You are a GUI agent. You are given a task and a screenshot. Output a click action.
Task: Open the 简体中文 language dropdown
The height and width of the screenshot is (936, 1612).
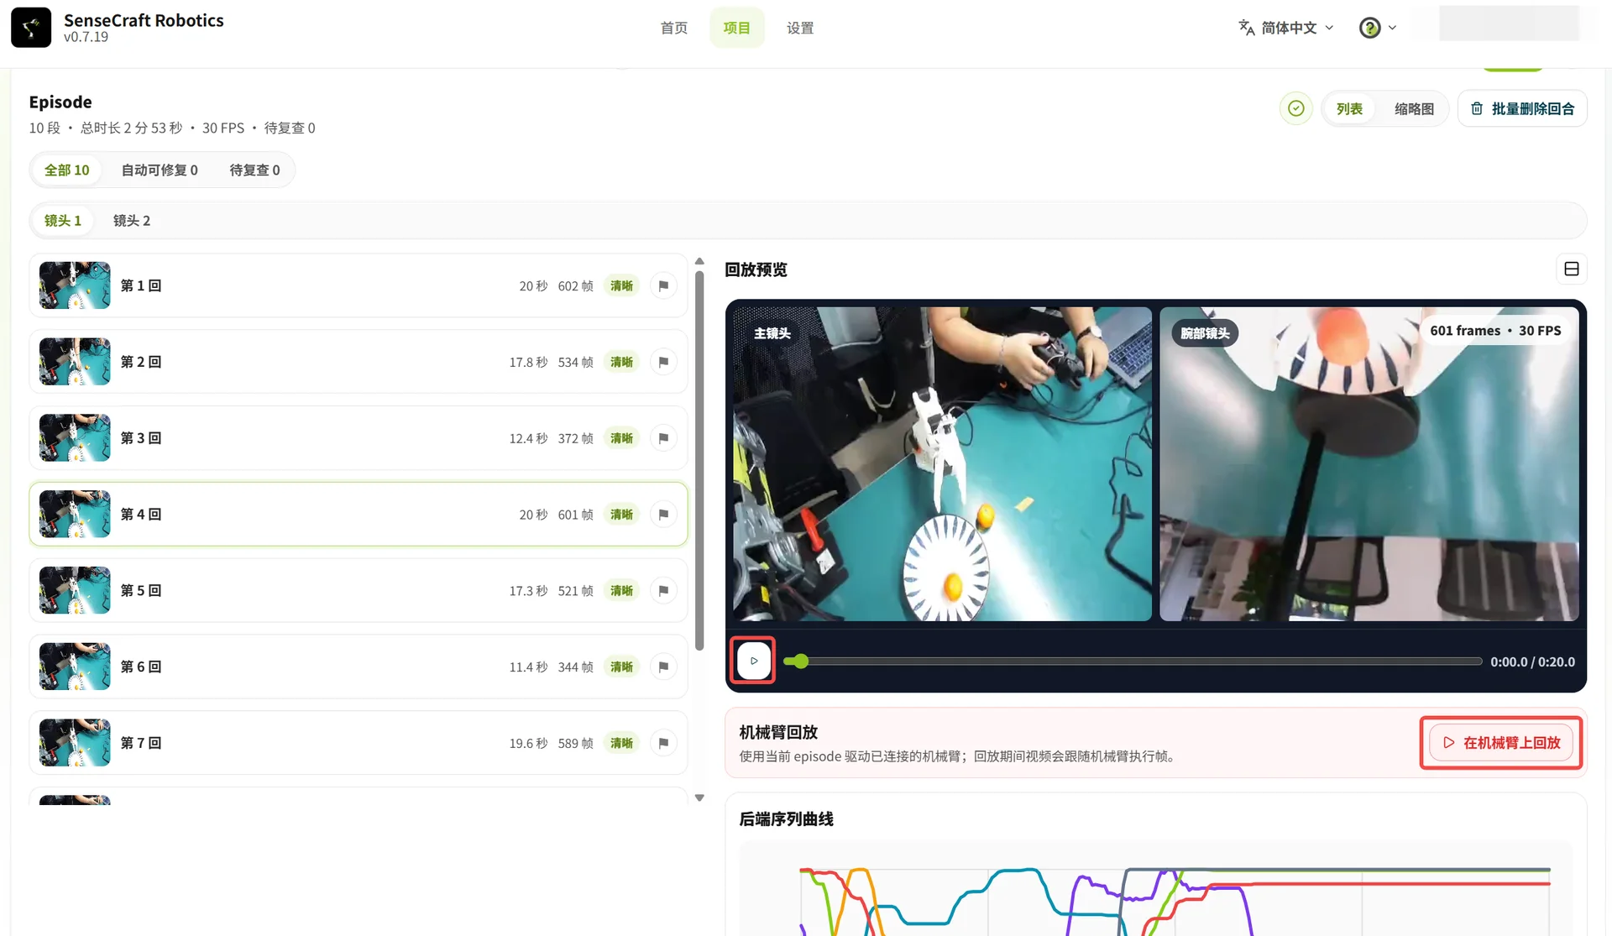click(1286, 28)
